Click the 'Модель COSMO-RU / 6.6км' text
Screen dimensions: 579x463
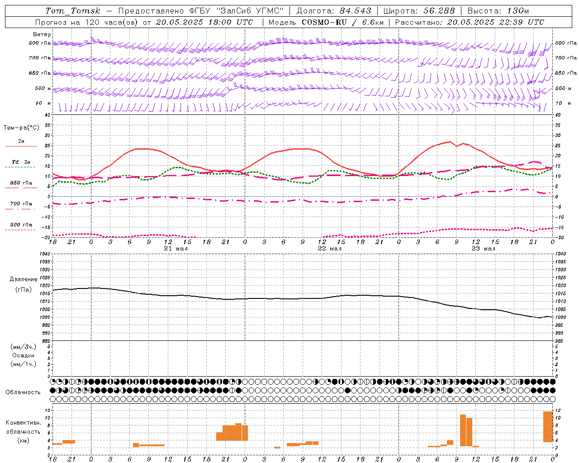326,22
